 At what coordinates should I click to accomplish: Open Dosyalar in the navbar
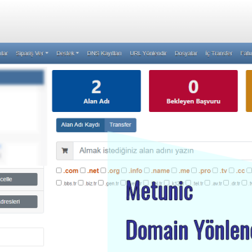coord(186,53)
